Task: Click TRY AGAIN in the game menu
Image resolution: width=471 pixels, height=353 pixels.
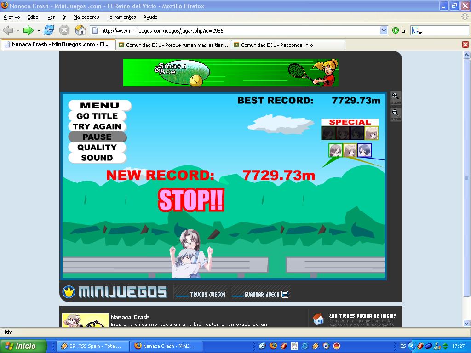Action: click(97, 126)
